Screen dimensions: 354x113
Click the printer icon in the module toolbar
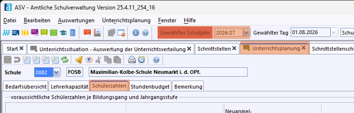[x=132, y=60]
